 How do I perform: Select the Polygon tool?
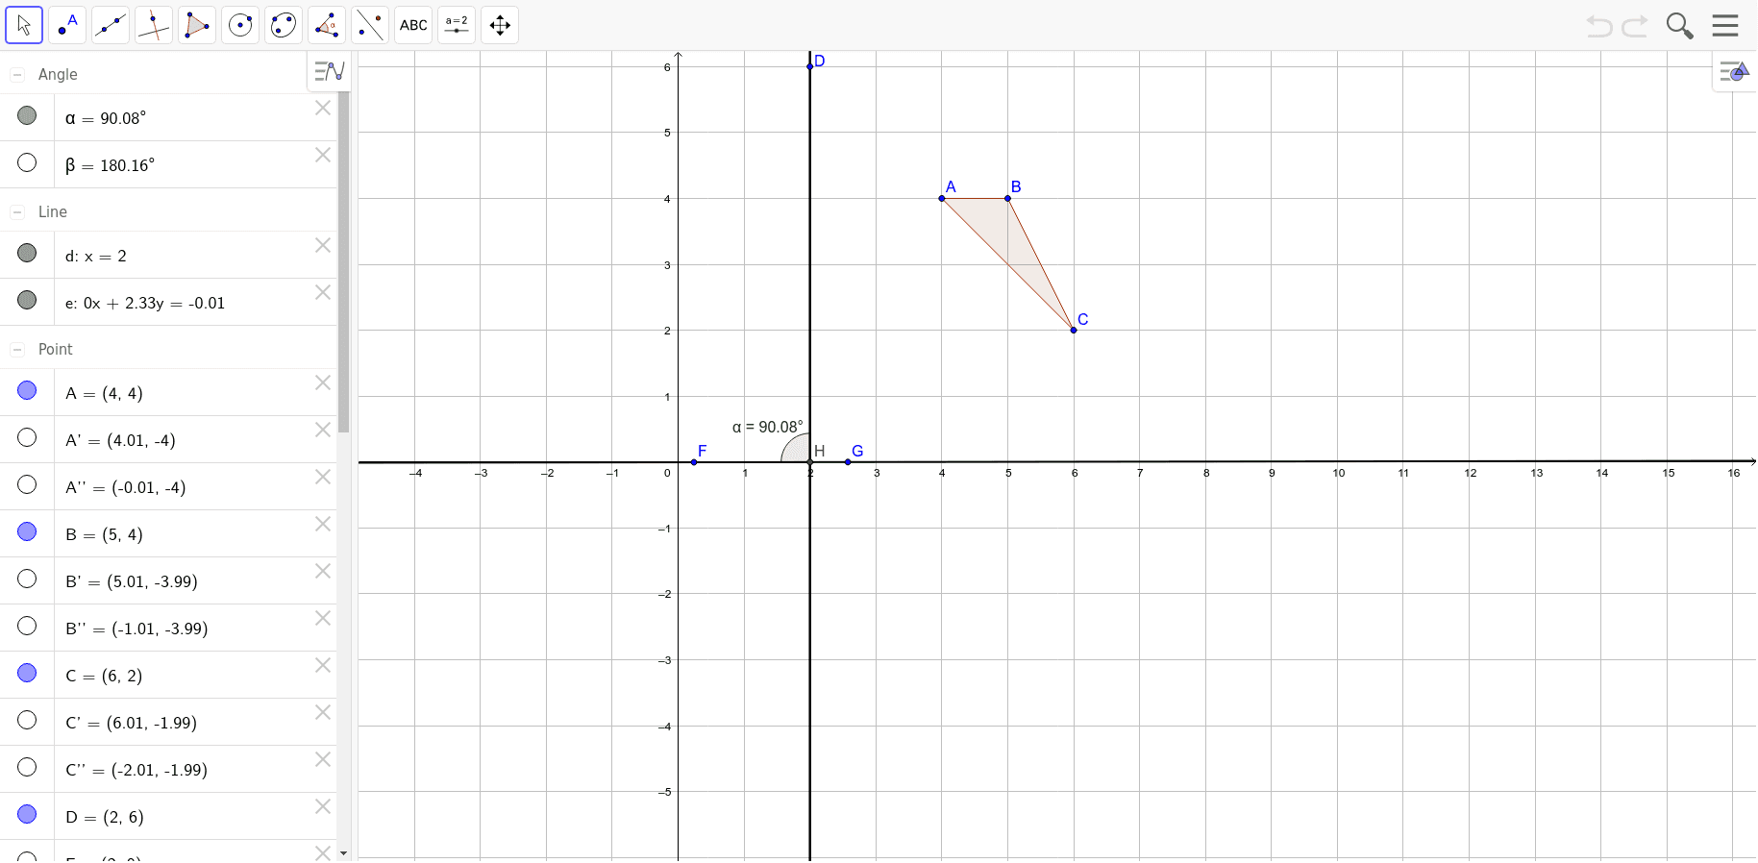[197, 25]
